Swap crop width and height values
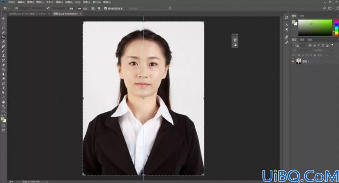The height and width of the screenshot is (183, 339). [48, 8]
